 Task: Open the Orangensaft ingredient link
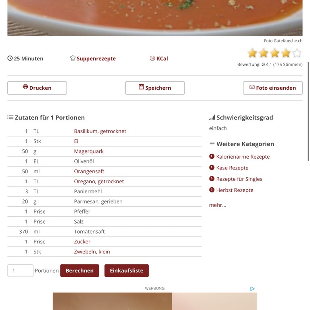89,172
